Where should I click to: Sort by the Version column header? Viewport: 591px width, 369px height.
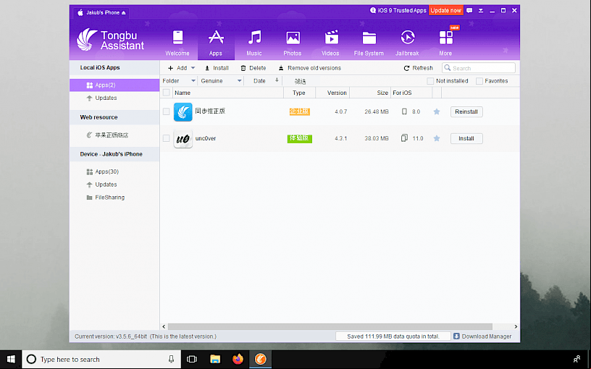tap(332, 93)
